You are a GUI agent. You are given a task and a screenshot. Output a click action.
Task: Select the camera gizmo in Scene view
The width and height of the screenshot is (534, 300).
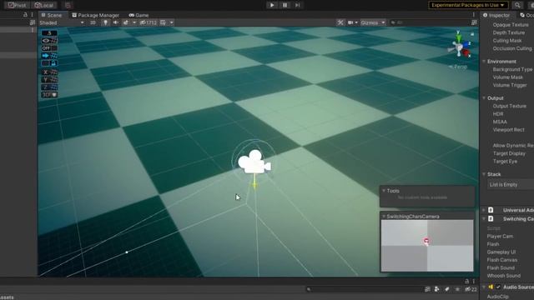pyautogui.click(x=254, y=162)
